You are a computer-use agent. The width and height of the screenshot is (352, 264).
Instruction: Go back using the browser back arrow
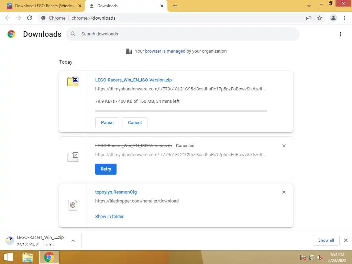pyautogui.click(x=8, y=18)
